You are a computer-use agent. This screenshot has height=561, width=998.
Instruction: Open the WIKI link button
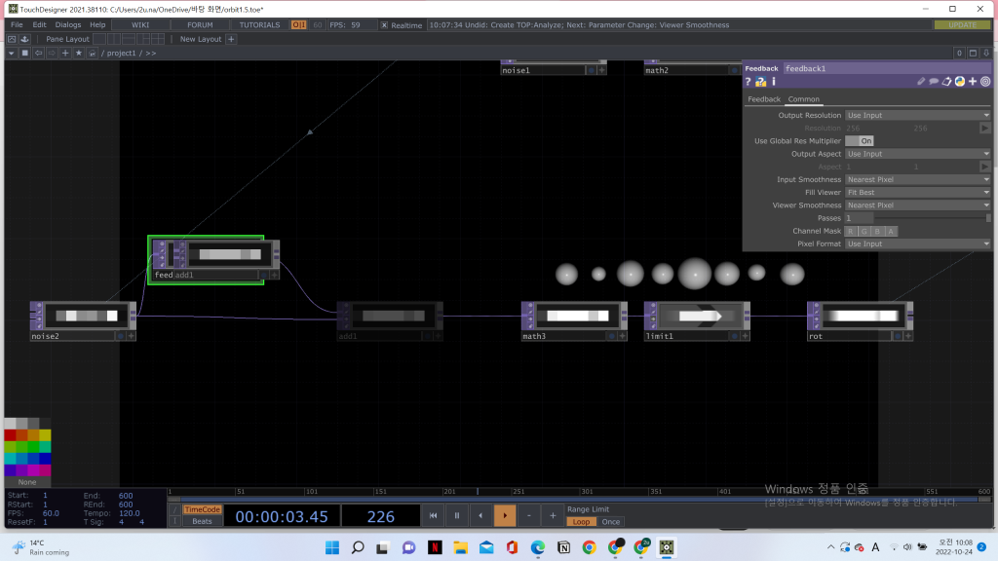140,24
